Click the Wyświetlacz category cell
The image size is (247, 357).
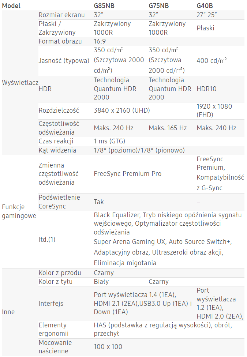click(x=20, y=82)
